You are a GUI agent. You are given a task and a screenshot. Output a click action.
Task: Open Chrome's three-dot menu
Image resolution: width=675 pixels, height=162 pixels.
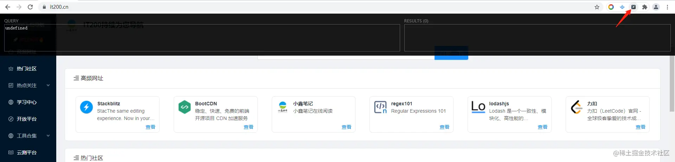[x=667, y=7]
